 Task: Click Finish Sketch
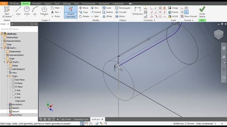coord(202,12)
